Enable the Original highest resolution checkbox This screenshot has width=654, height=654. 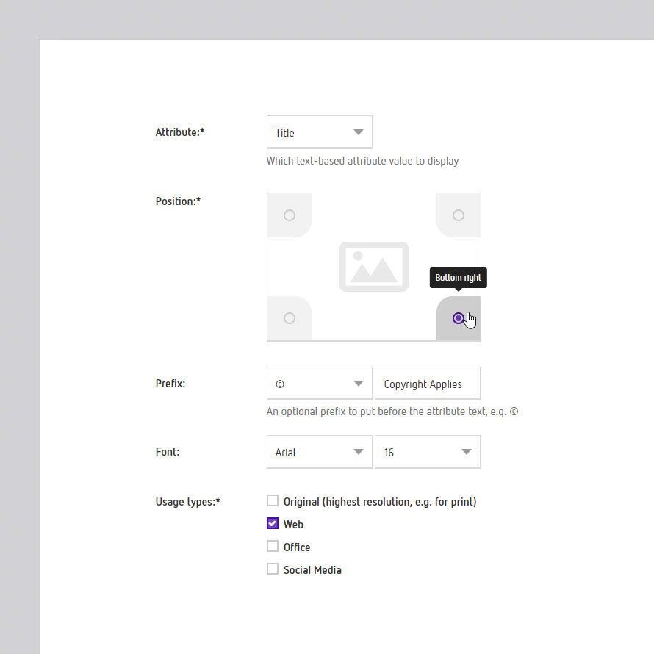click(x=273, y=500)
